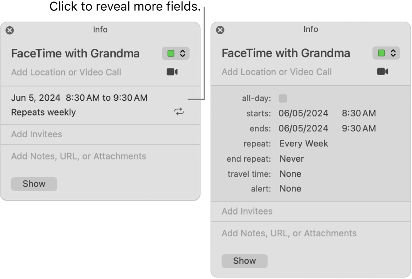Click the close (X) icon on the expanded Info window
Screen dimensions: 412x279
pyautogui.click(x=220, y=29)
